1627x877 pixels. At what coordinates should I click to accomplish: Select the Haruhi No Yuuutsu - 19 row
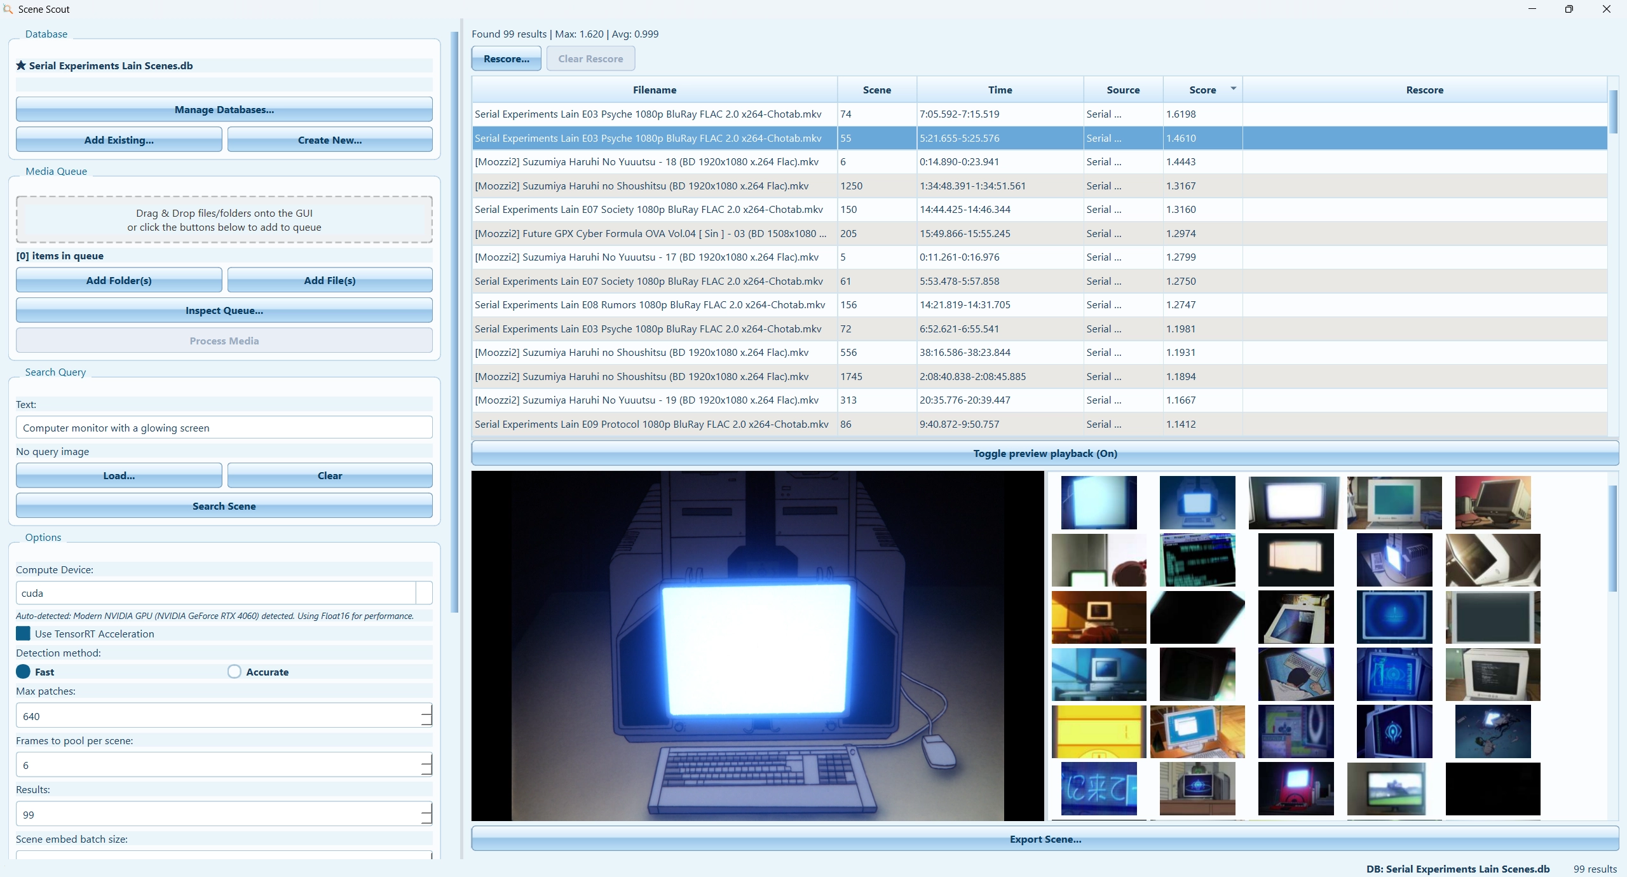[x=1040, y=400]
